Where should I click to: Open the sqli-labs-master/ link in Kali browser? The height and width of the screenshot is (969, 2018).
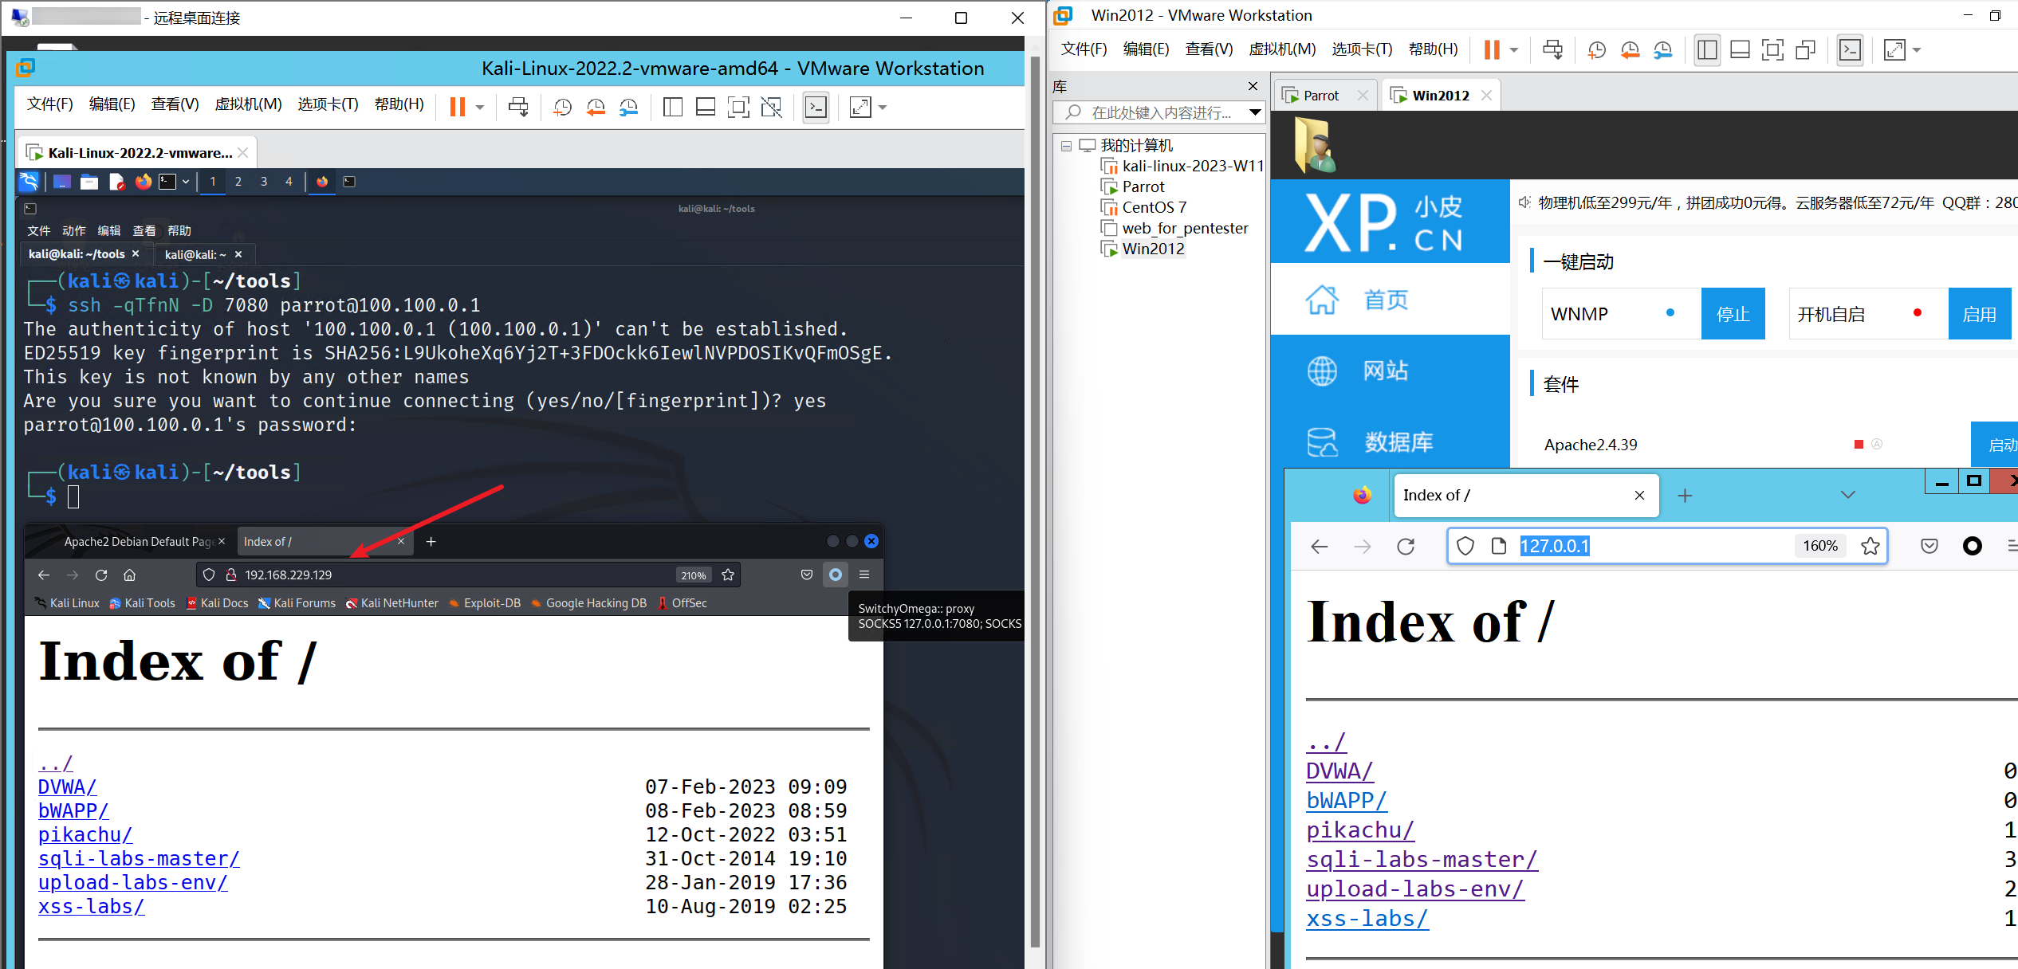139,858
